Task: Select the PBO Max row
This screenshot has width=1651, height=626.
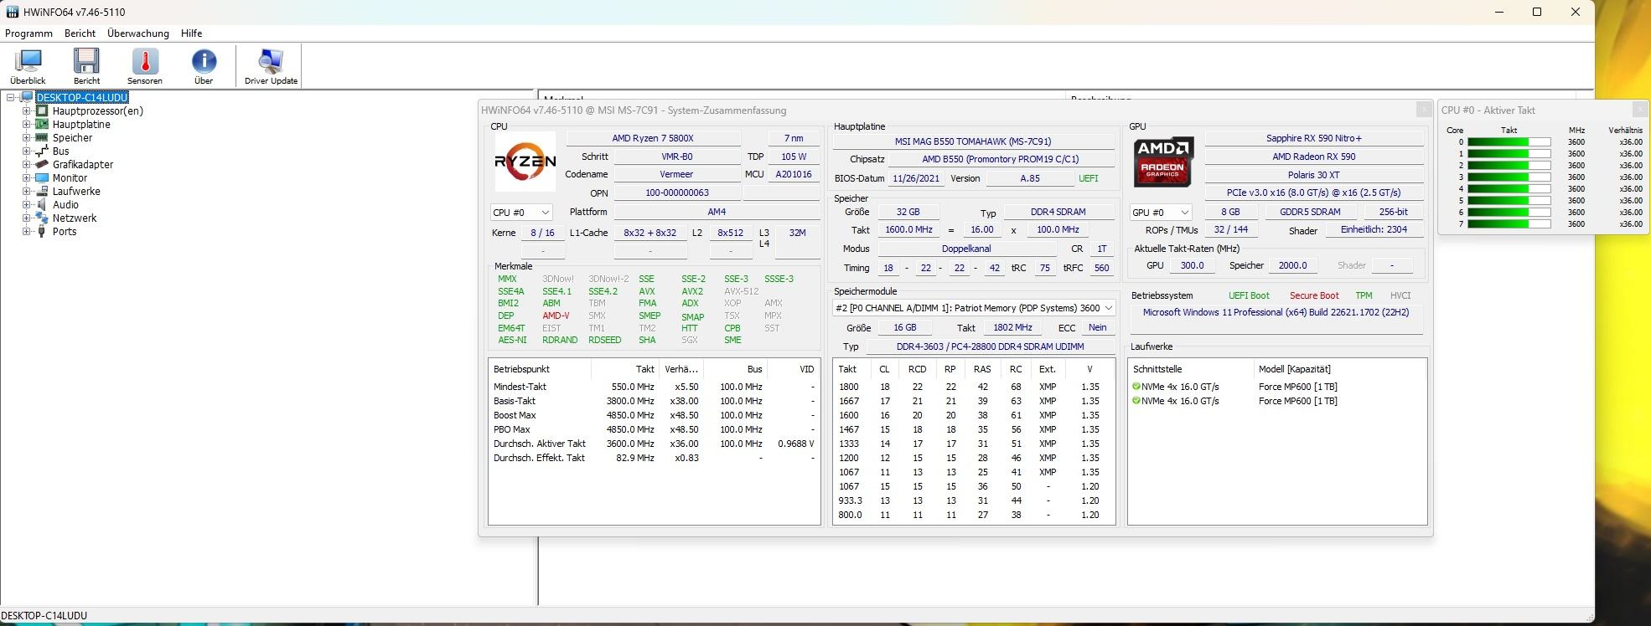Action: (654, 429)
